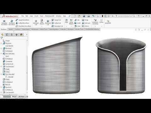
Task: Open the Hole Wizard tool
Action: [x=42, y=22]
